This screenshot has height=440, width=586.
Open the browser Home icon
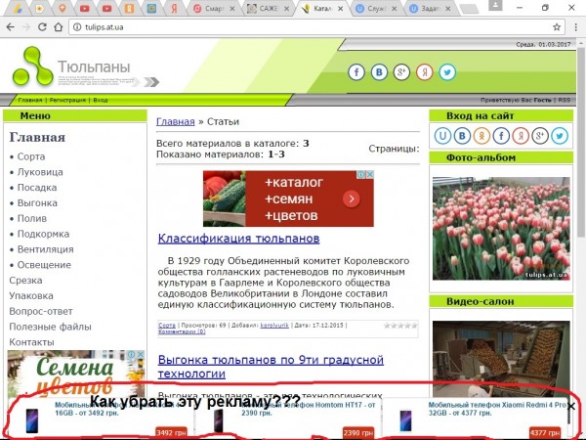click(x=59, y=27)
